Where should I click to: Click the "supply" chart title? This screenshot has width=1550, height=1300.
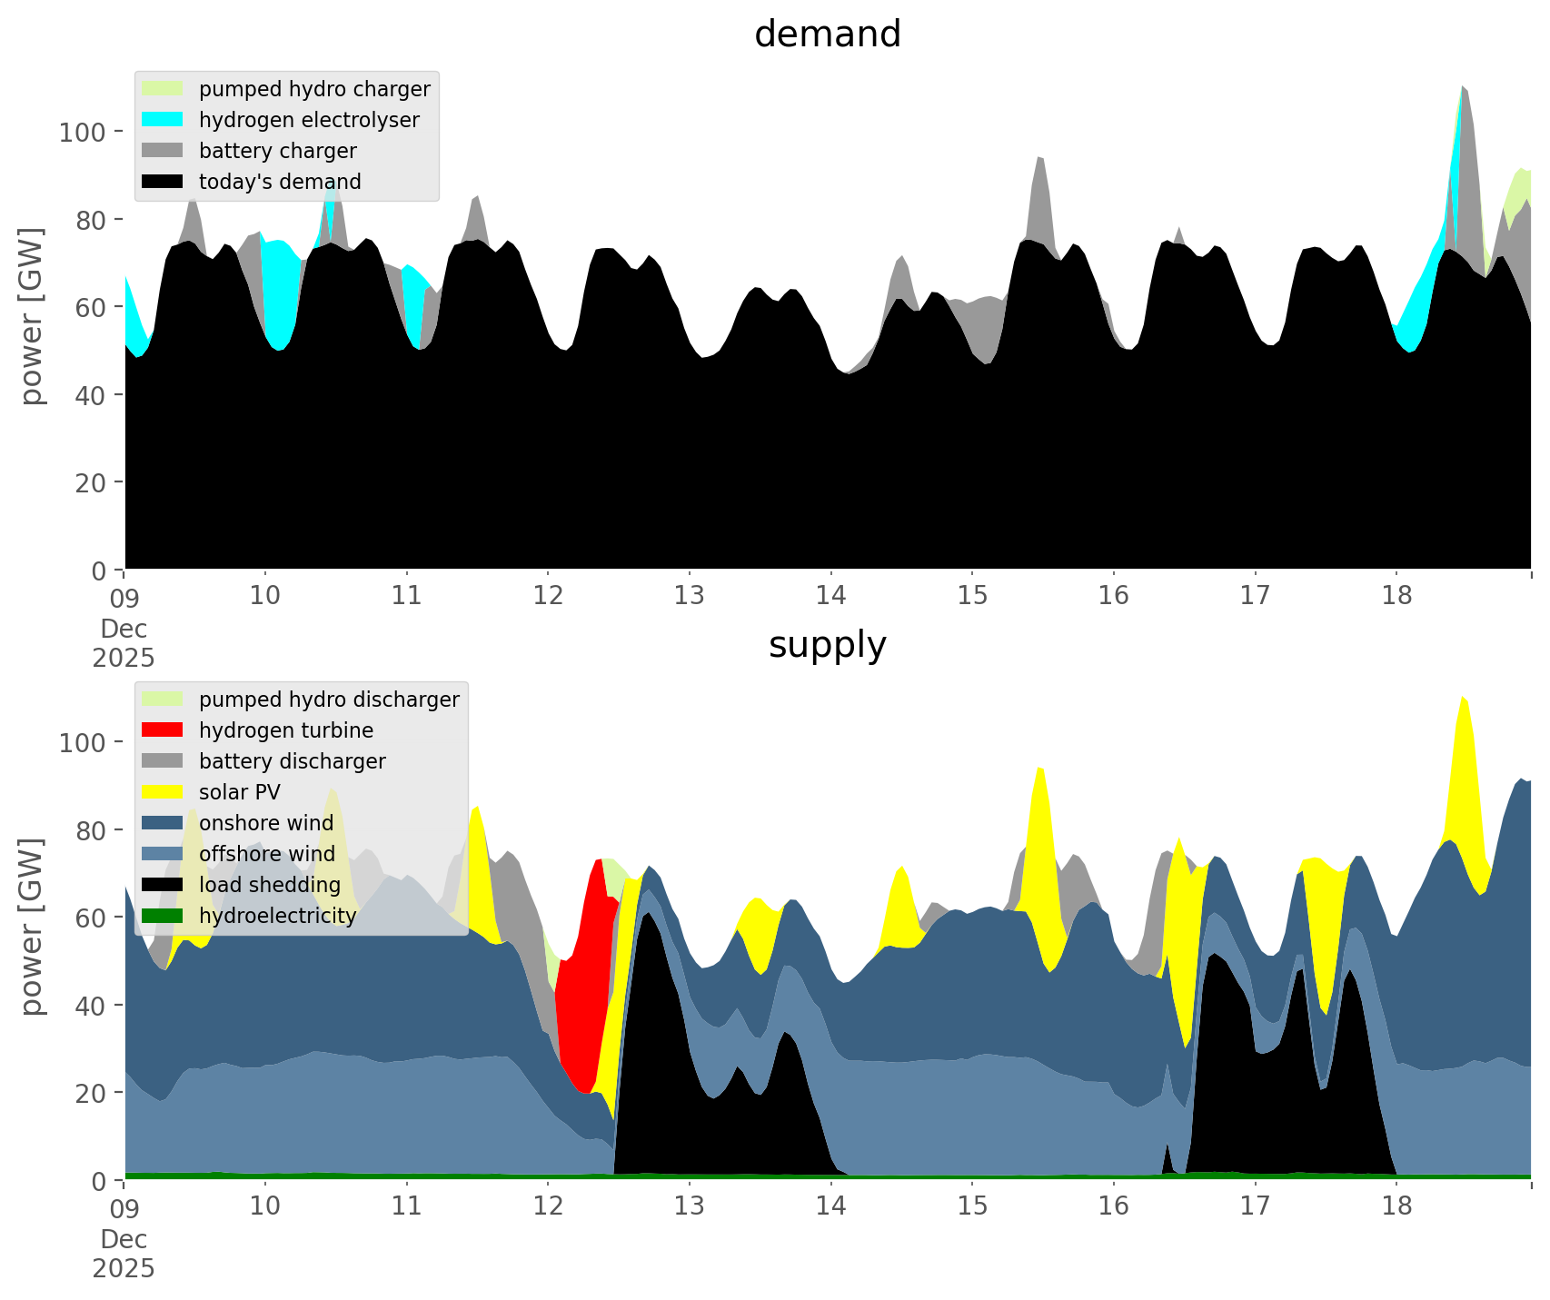(827, 645)
